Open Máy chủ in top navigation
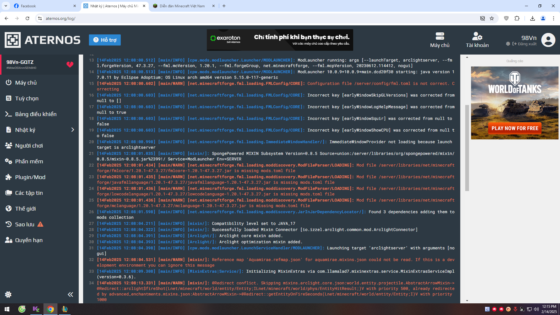The width and height of the screenshot is (560, 315). point(440,40)
